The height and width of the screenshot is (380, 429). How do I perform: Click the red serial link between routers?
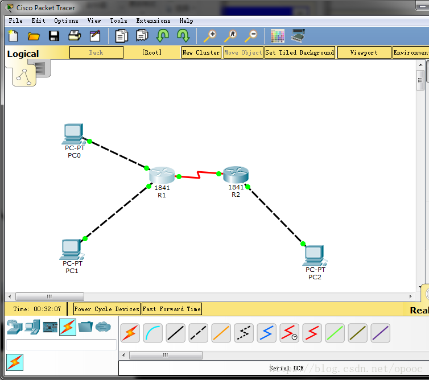pos(199,175)
